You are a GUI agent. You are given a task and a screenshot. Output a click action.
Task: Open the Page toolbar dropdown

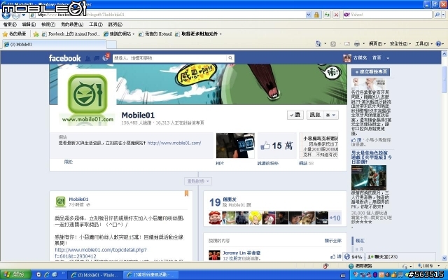[x=377, y=43]
